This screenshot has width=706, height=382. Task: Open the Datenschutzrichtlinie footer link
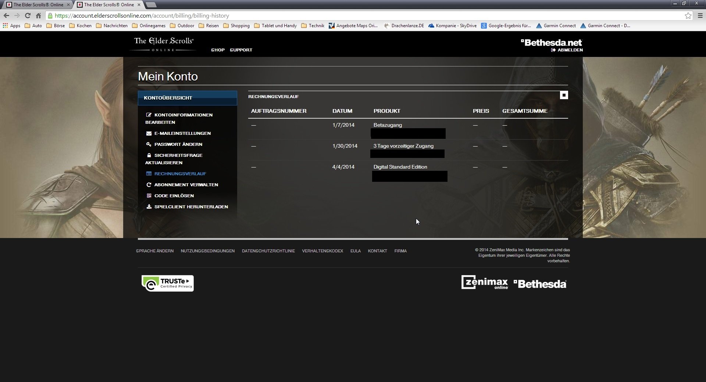[268, 251]
